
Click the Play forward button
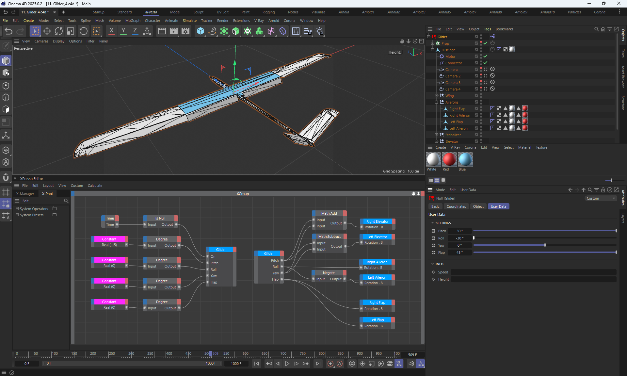click(x=287, y=364)
